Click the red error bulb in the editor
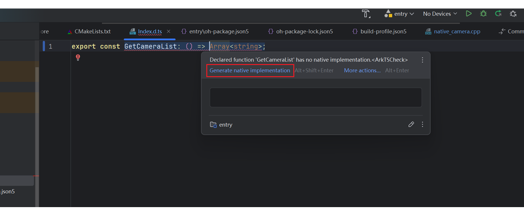The width and height of the screenshot is (524, 216). [78, 58]
